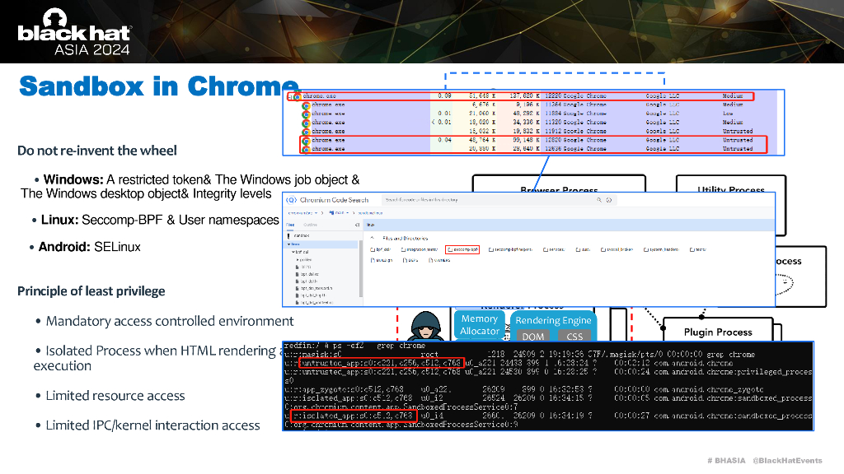Click the hooded hacker figure icon
Image resolution: width=844 pixels, height=474 pixels.
[x=426, y=326]
